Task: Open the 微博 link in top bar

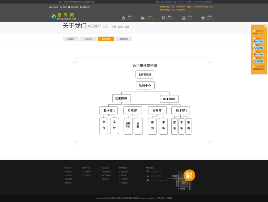Action: tap(63, 7)
